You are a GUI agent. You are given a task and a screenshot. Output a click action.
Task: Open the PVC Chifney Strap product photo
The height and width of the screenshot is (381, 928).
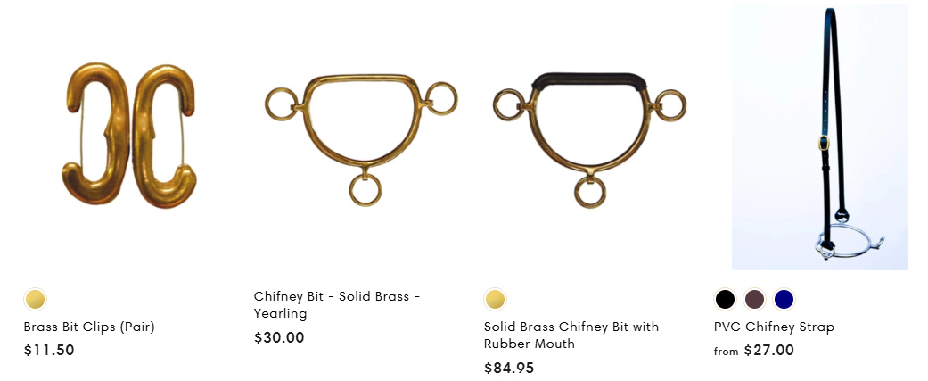pyautogui.click(x=819, y=136)
